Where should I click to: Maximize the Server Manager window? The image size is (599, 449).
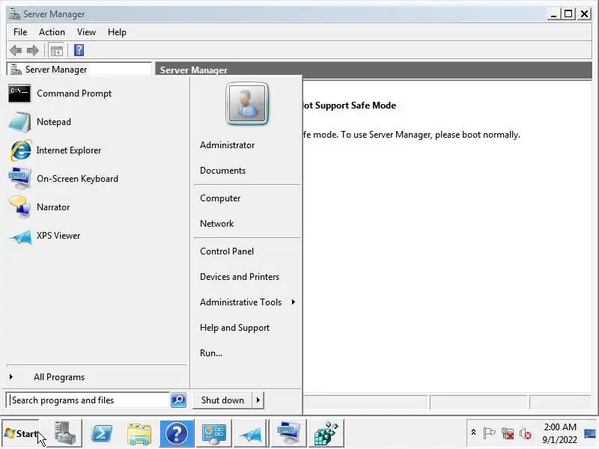pyautogui.click(x=568, y=14)
